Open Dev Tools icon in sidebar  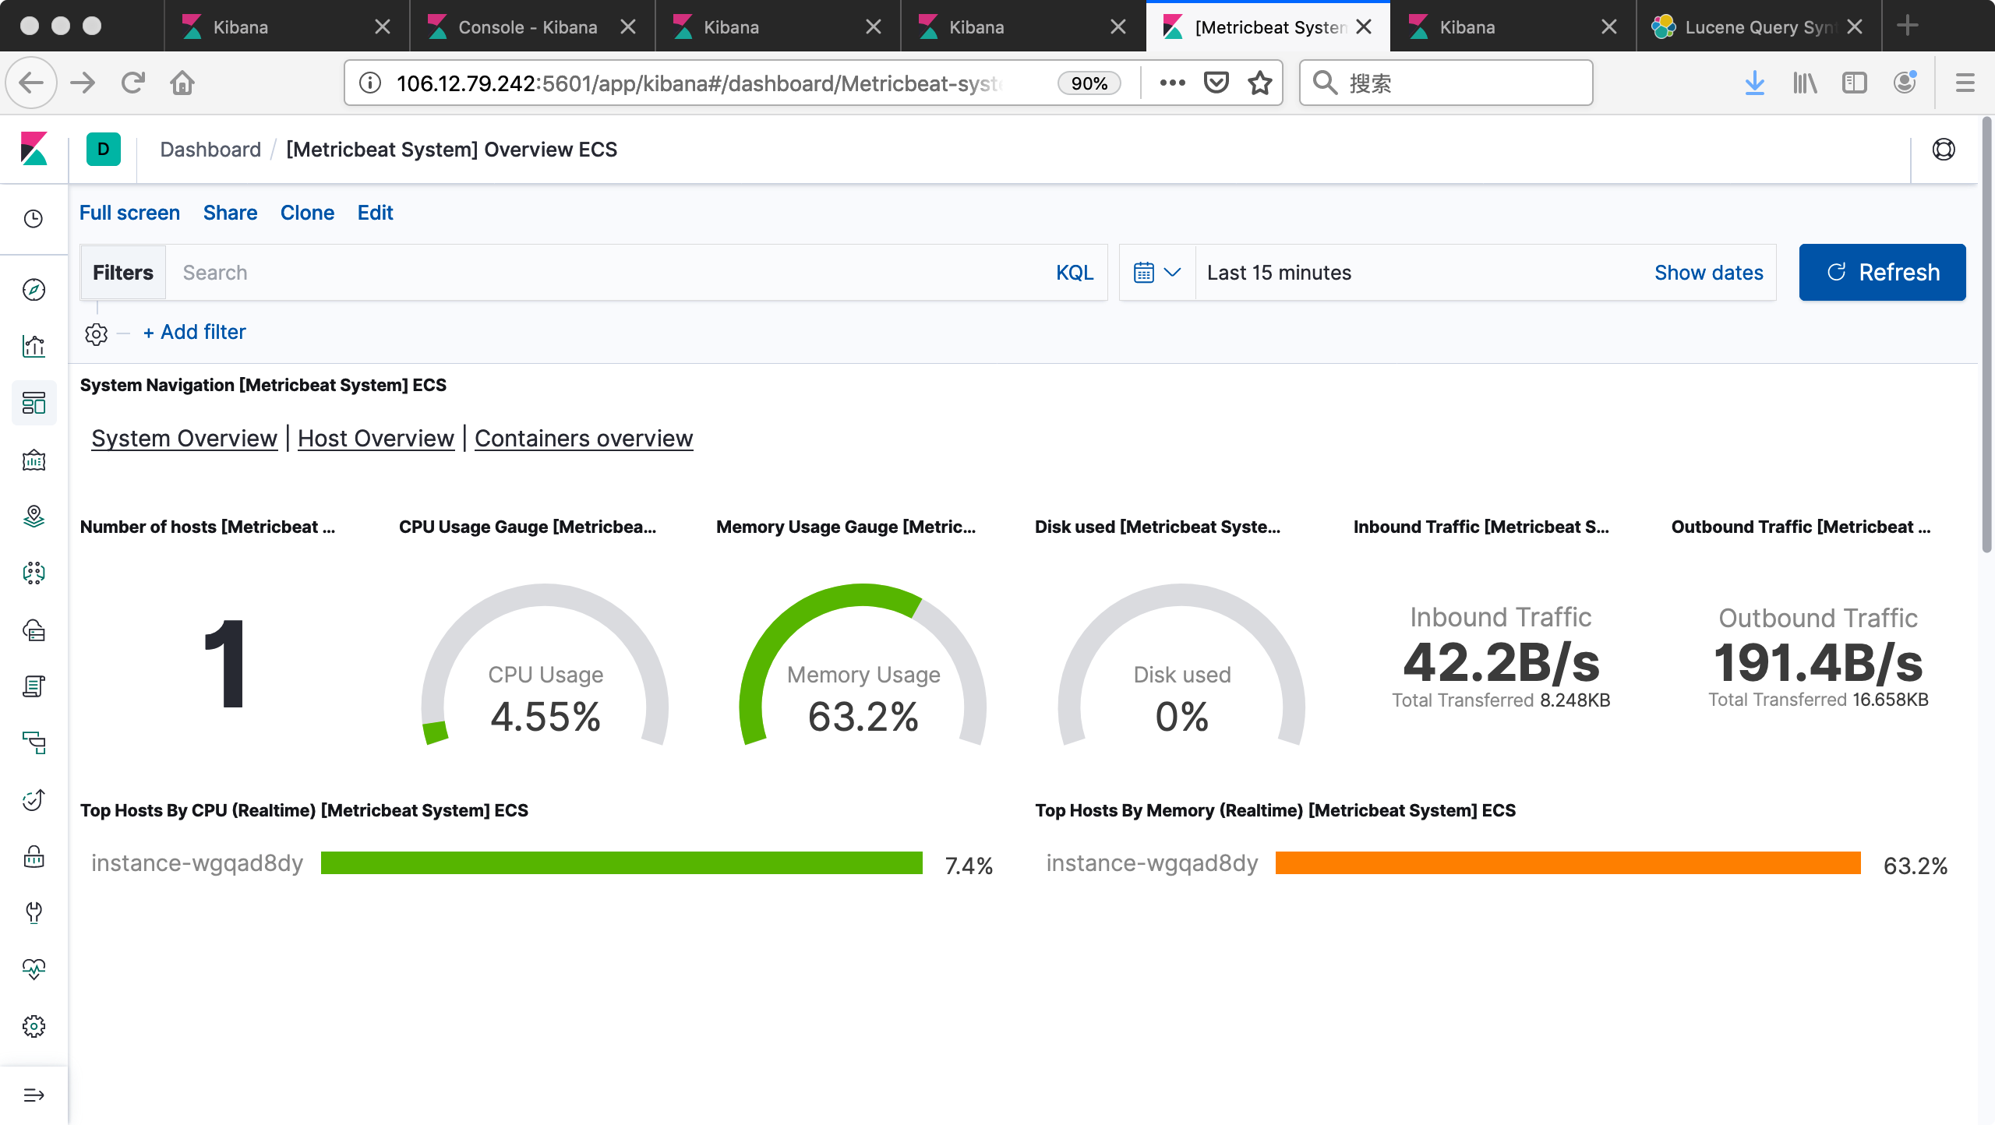[34, 912]
